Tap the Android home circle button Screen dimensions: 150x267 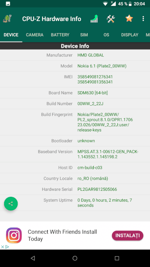tap(75, 258)
